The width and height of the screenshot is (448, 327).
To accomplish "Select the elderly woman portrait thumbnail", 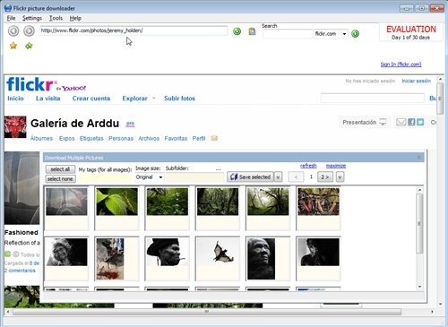I will tap(66, 252).
